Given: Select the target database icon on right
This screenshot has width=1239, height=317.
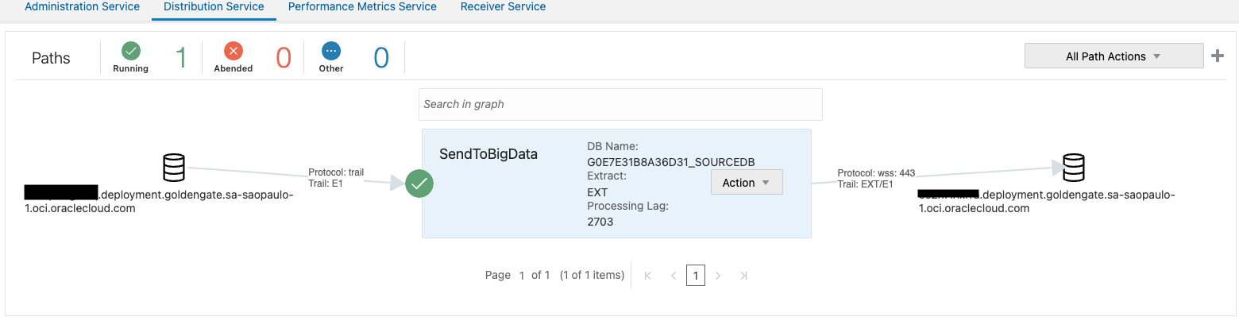Looking at the screenshot, I should 1073,168.
